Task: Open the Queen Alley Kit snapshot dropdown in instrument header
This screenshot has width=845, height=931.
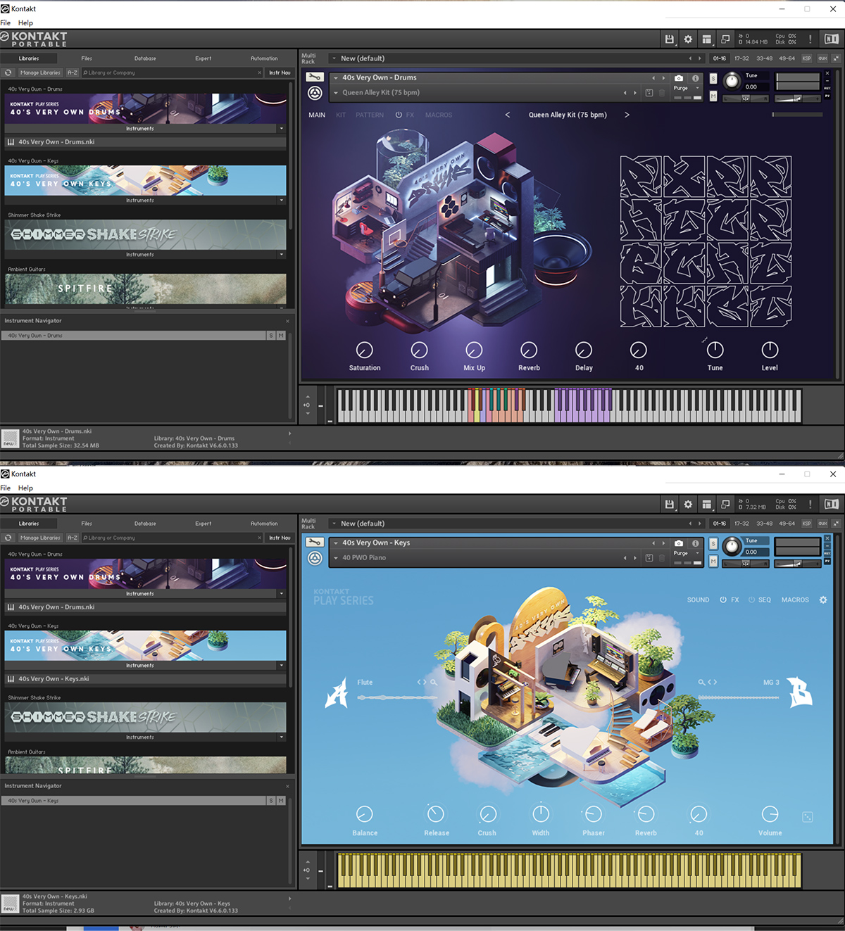Action: tap(336, 93)
